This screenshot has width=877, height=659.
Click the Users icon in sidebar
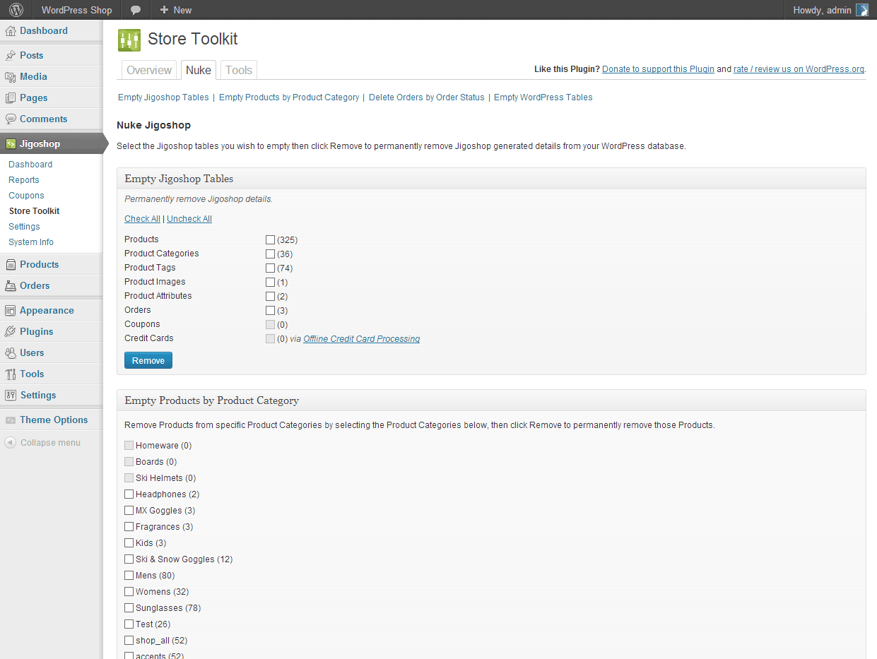click(11, 353)
